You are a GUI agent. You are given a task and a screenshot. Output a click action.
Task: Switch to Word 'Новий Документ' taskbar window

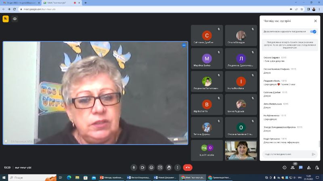click(166, 177)
